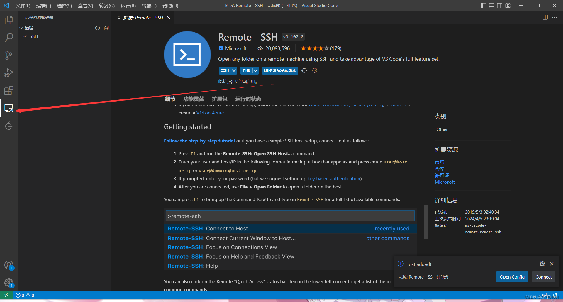Open the 转到(G) menu
Viewport: 563px width, 302px height.
tap(107, 6)
